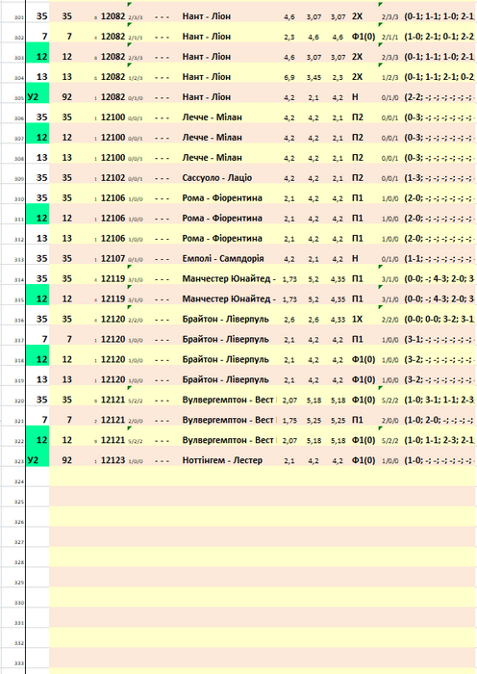Select green 12 cell in row 307
The image size is (477, 674).
pyautogui.click(x=38, y=133)
